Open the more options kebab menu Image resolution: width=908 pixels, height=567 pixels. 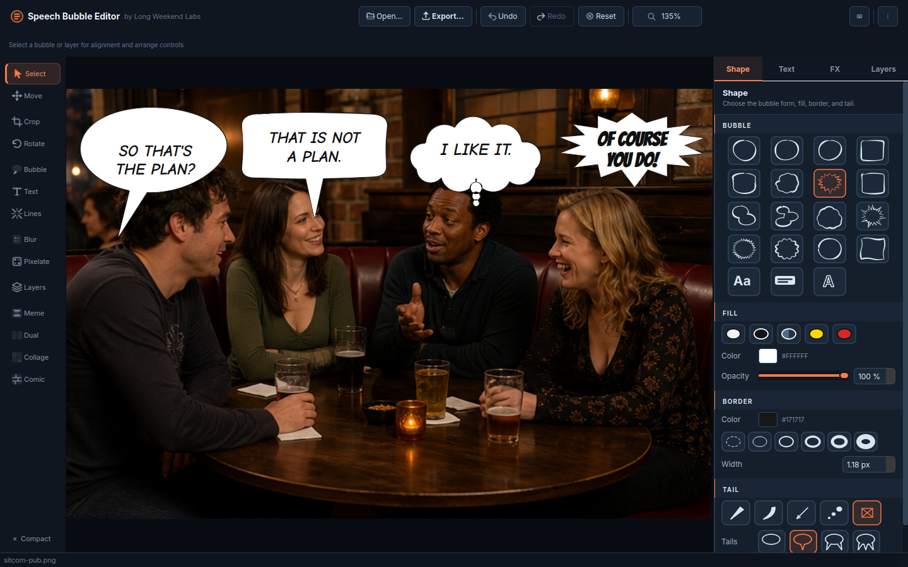coord(888,16)
